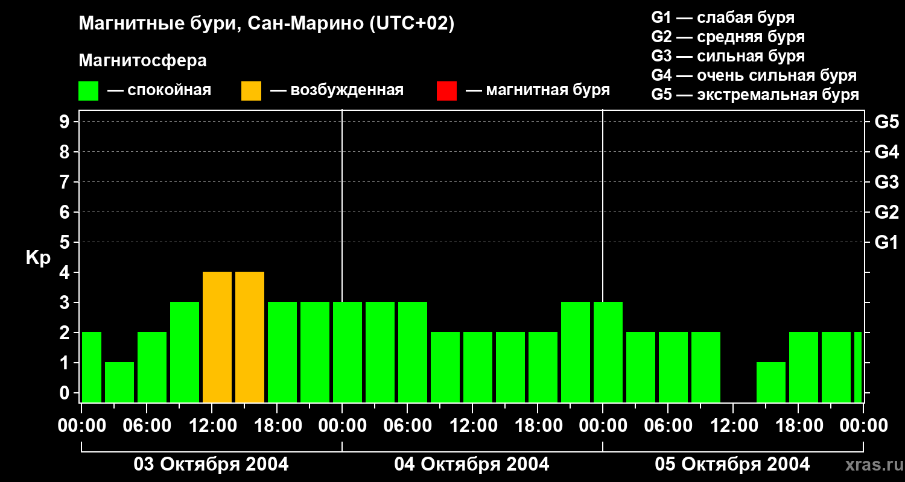Click the right-axis "G5" scale label

pos(886,122)
